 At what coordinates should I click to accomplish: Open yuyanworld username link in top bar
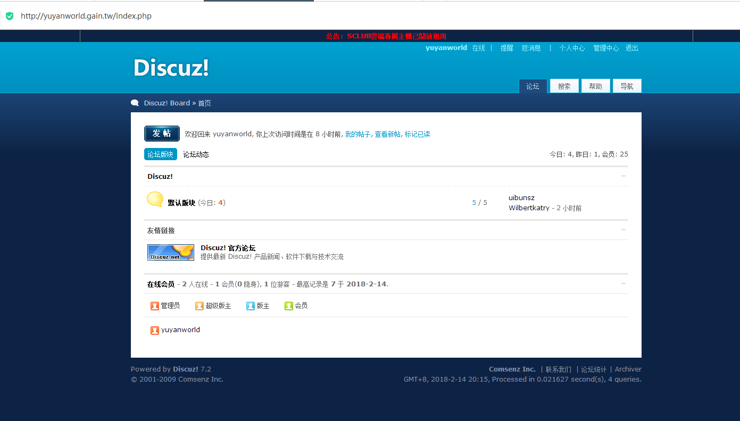tap(446, 48)
